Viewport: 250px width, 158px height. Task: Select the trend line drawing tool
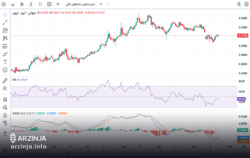[x=5, y=22]
